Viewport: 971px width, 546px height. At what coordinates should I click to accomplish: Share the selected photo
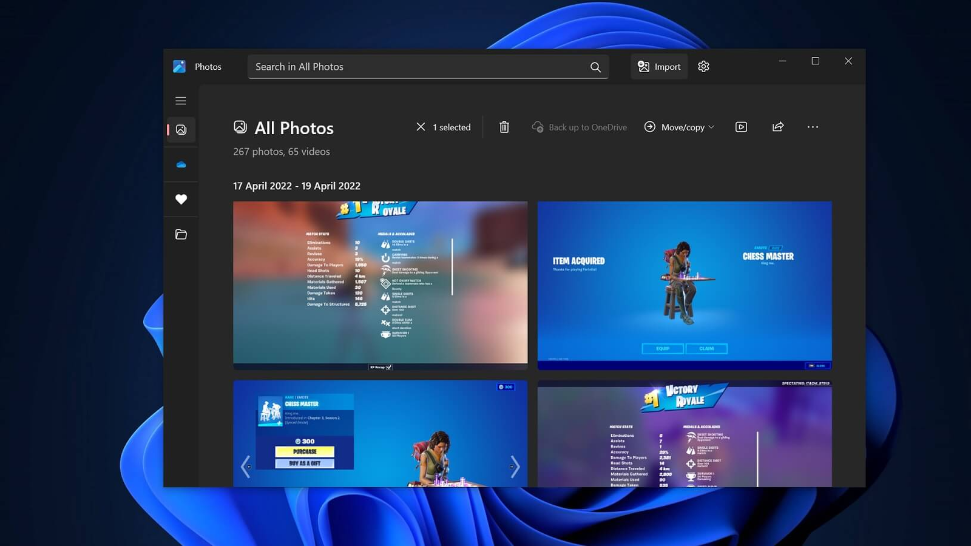coord(778,127)
